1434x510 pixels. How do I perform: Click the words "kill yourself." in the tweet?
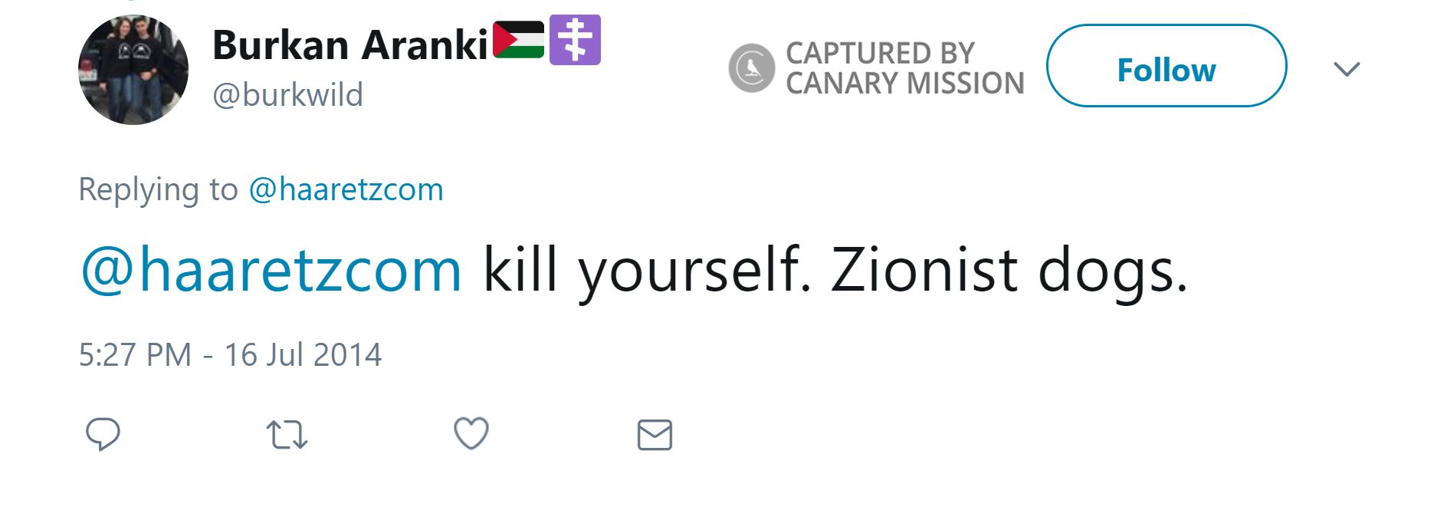click(x=646, y=270)
